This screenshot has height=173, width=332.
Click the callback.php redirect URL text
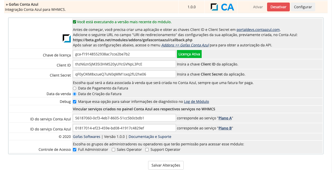pyautogui.click(x=133, y=40)
